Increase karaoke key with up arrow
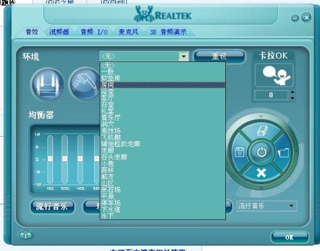Image resolution: width=320 pixels, height=251 pixels. pyautogui.click(x=292, y=92)
